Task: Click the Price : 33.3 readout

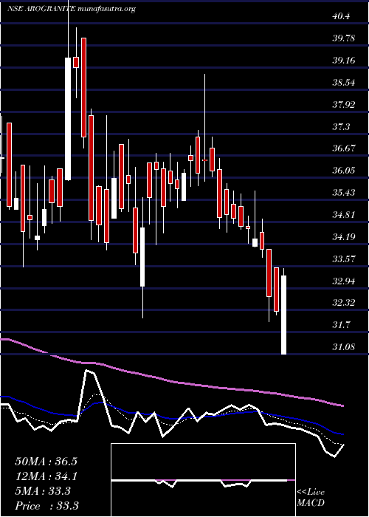Action: click(x=46, y=506)
